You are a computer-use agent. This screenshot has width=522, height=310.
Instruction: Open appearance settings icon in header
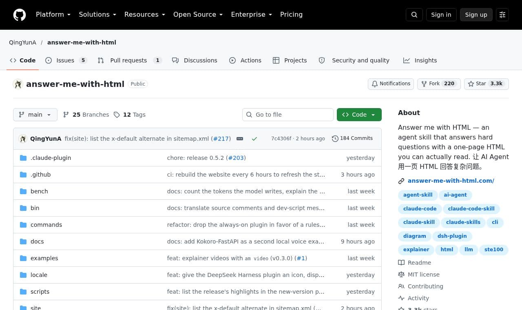(502, 15)
